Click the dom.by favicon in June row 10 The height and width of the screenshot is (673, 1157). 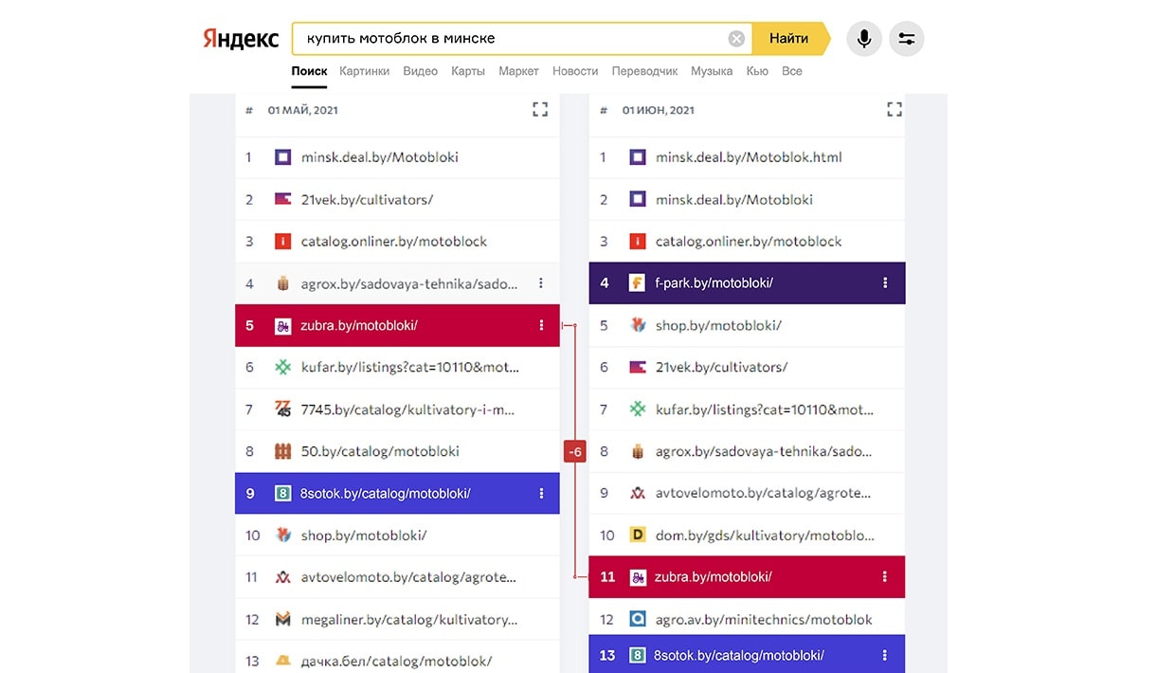click(637, 536)
